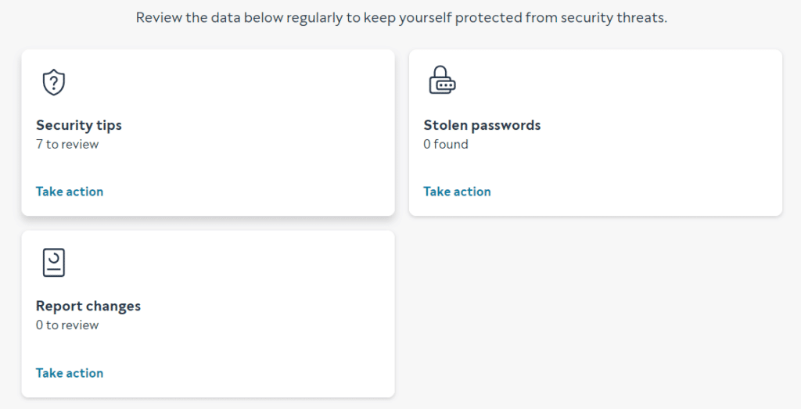Open Take action under Report changes
This screenshot has width=801, height=409.
click(70, 373)
